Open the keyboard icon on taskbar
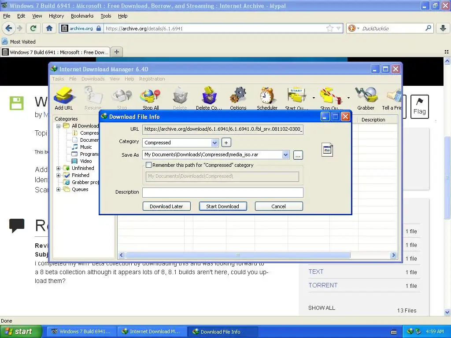This screenshot has width=451, height=338. pos(394,332)
